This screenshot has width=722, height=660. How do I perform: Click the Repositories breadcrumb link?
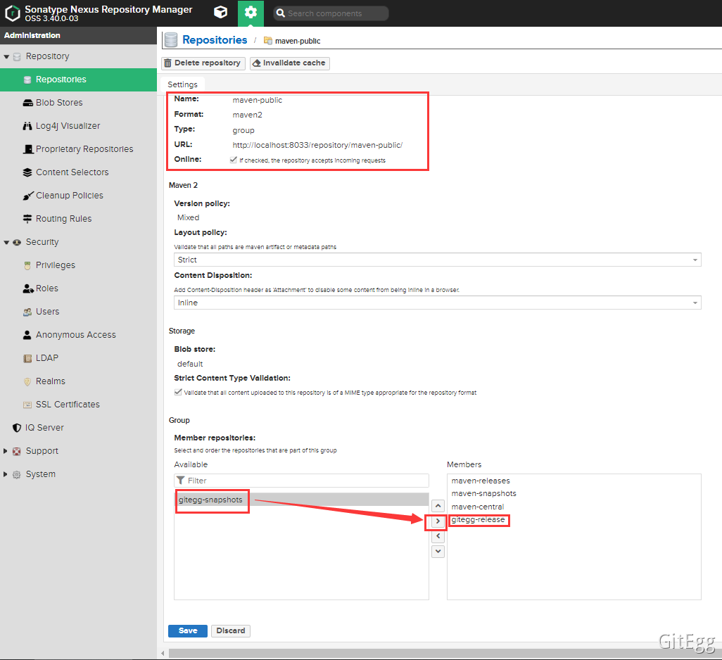(215, 40)
